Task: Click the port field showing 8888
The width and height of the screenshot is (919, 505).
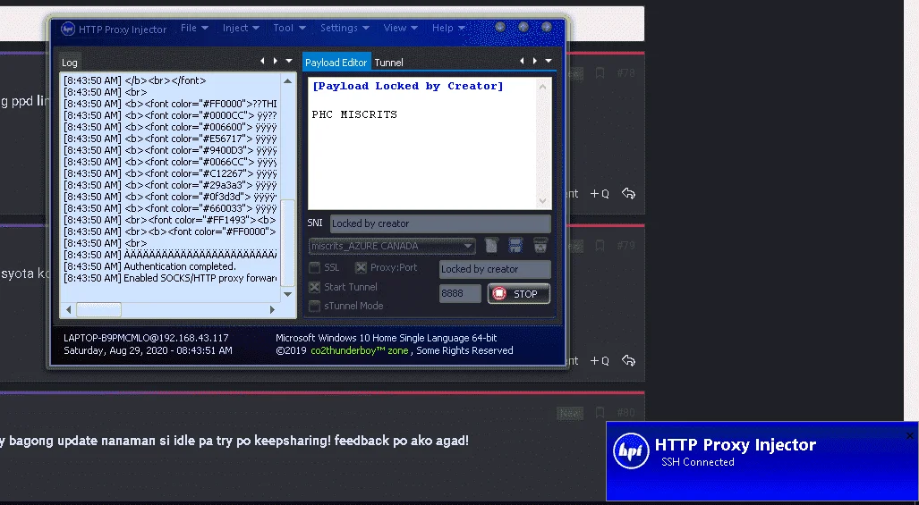Action: coord(460,294)
